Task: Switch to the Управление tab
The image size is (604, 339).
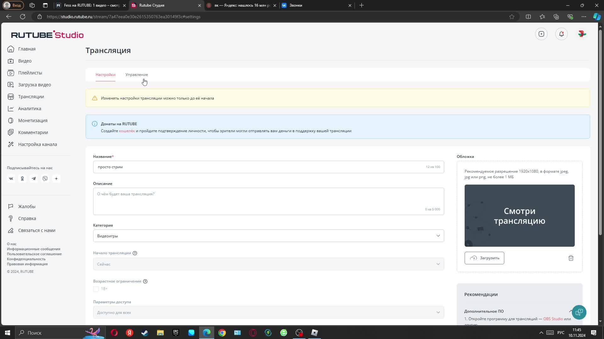Action: [137, 75]
